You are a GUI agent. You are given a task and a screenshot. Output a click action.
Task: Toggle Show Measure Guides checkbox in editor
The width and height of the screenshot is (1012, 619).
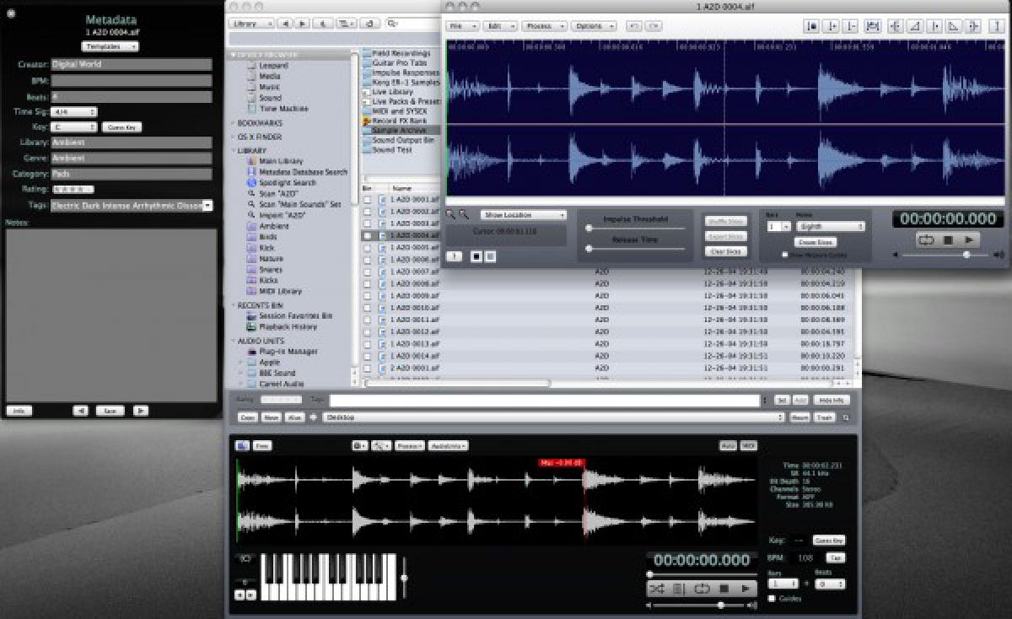pos(785,255)
